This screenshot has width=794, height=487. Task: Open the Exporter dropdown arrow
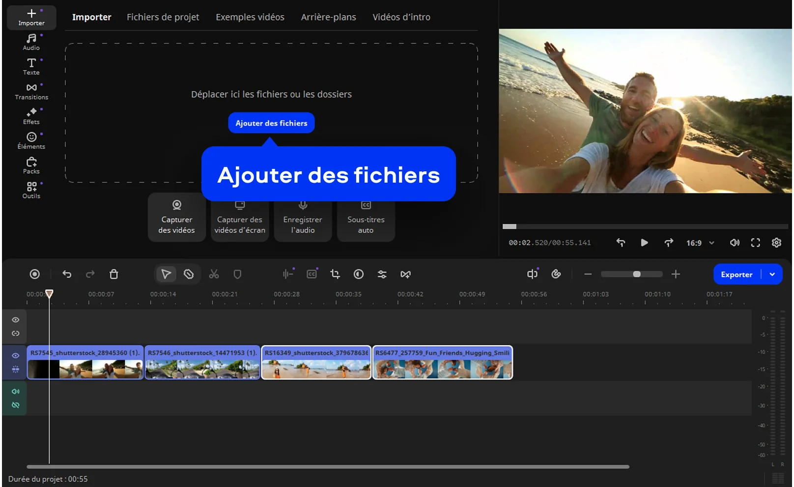click(772, 274)
